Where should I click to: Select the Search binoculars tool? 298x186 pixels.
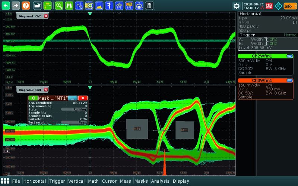pos(69,6)
